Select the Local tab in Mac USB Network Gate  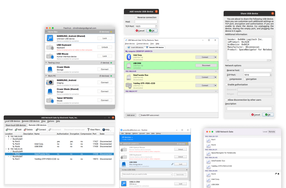(265, 132)
